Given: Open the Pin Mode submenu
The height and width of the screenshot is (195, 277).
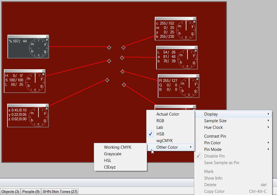Looking at the screenshot, I should [x=233, y=149].
